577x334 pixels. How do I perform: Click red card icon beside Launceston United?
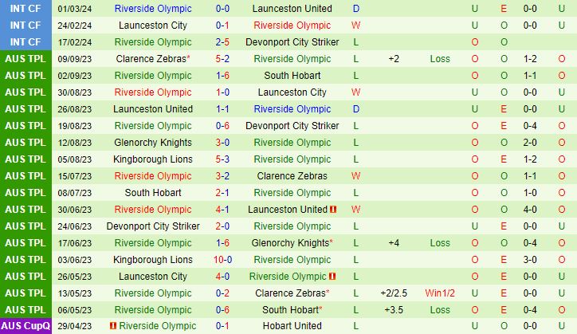tap(333, 210)
